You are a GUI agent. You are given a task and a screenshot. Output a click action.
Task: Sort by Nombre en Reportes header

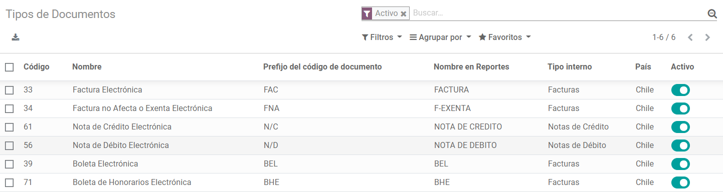[x=471, y=67]
